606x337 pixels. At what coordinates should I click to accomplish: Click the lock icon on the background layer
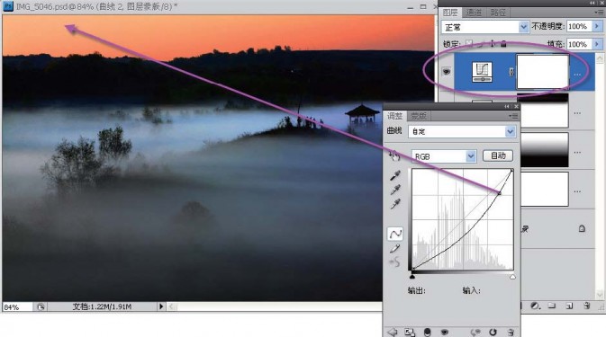click(x=582, y=228)
